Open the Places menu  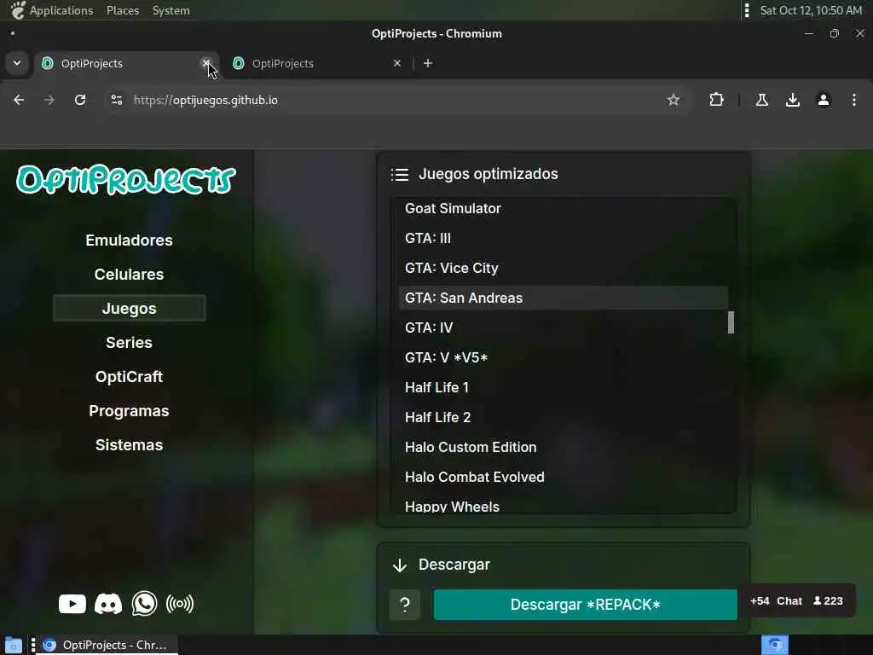tap(123, 10)
